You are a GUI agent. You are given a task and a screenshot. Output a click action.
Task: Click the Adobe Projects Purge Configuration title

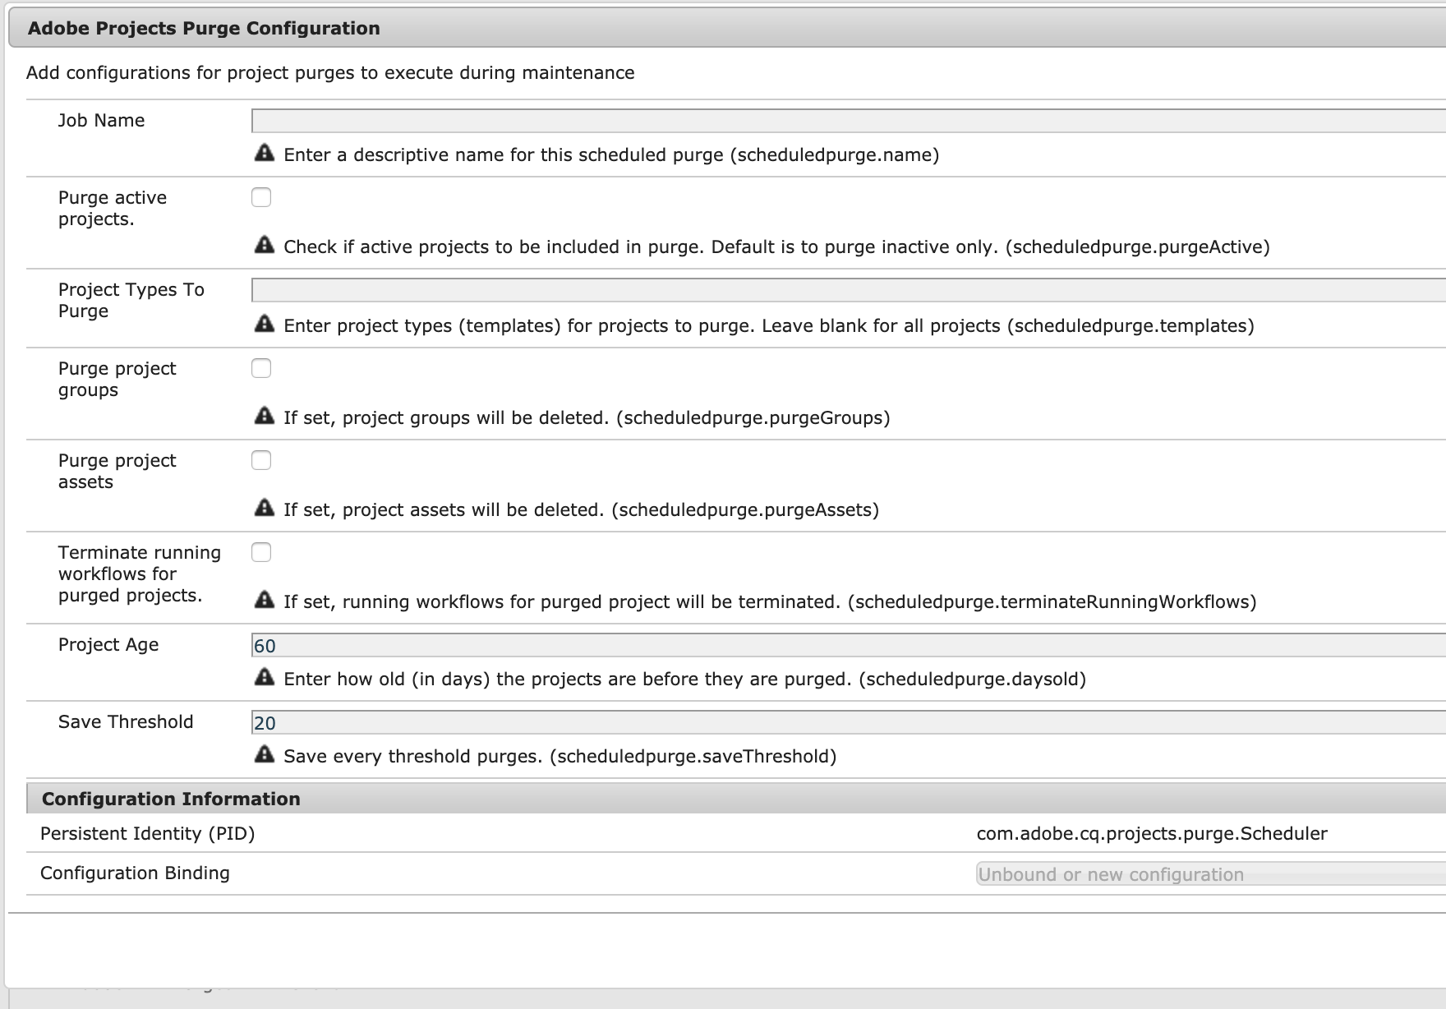(x=204, y=29)
